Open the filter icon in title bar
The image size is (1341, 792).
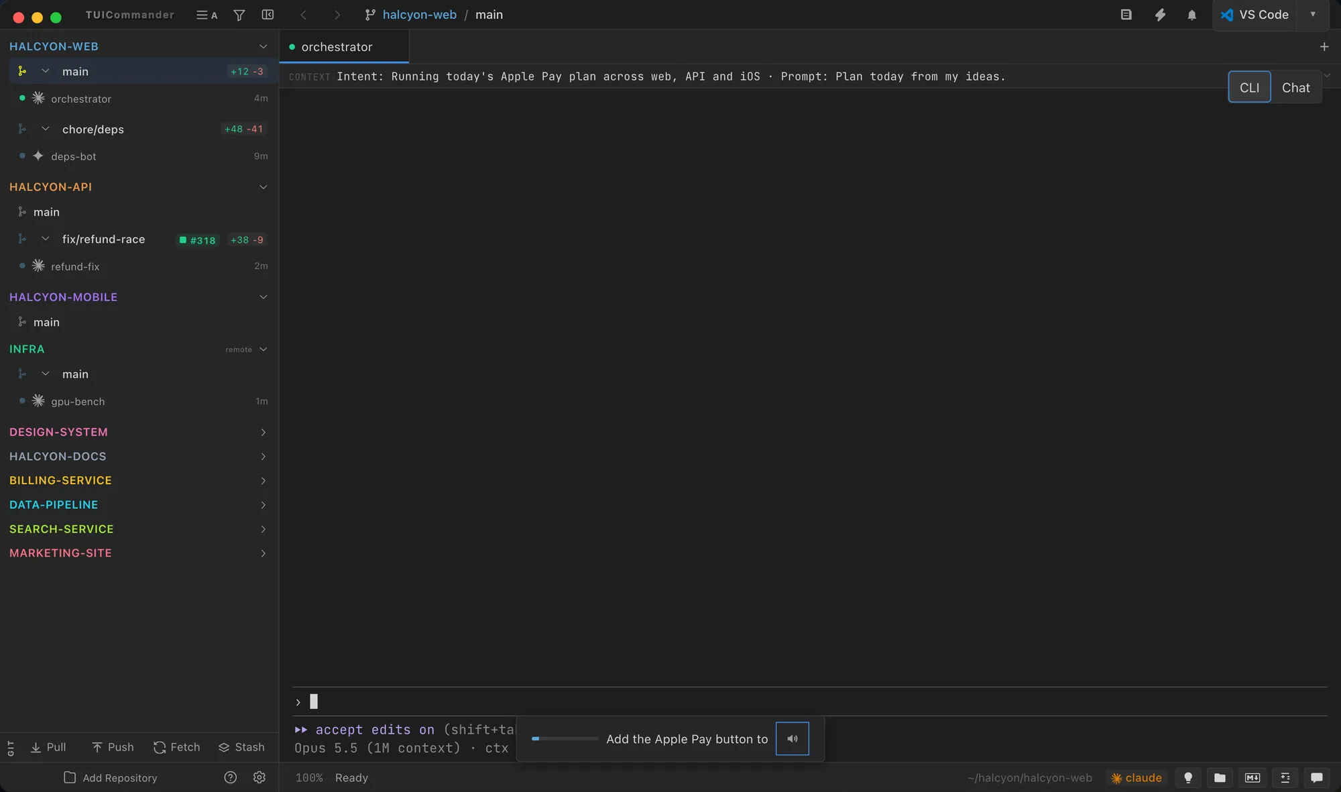pyautogui.click(x=239, y=15)
